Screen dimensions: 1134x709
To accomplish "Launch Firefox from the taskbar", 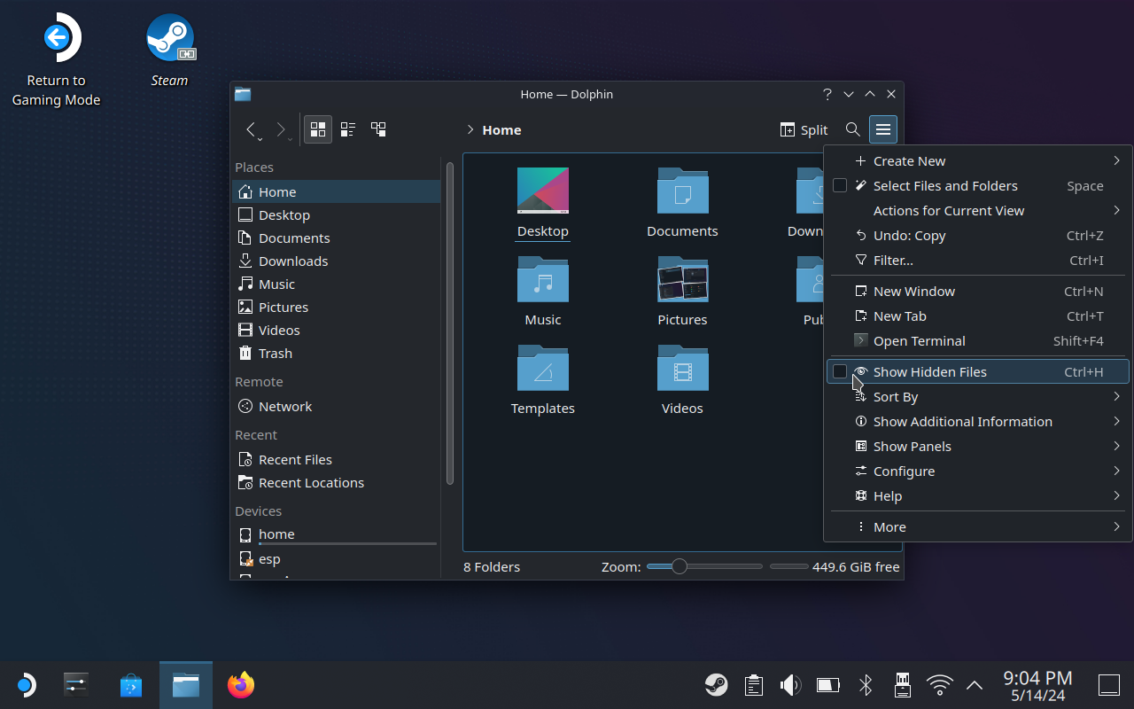I will pyautogui.click(x=240, y=685).
